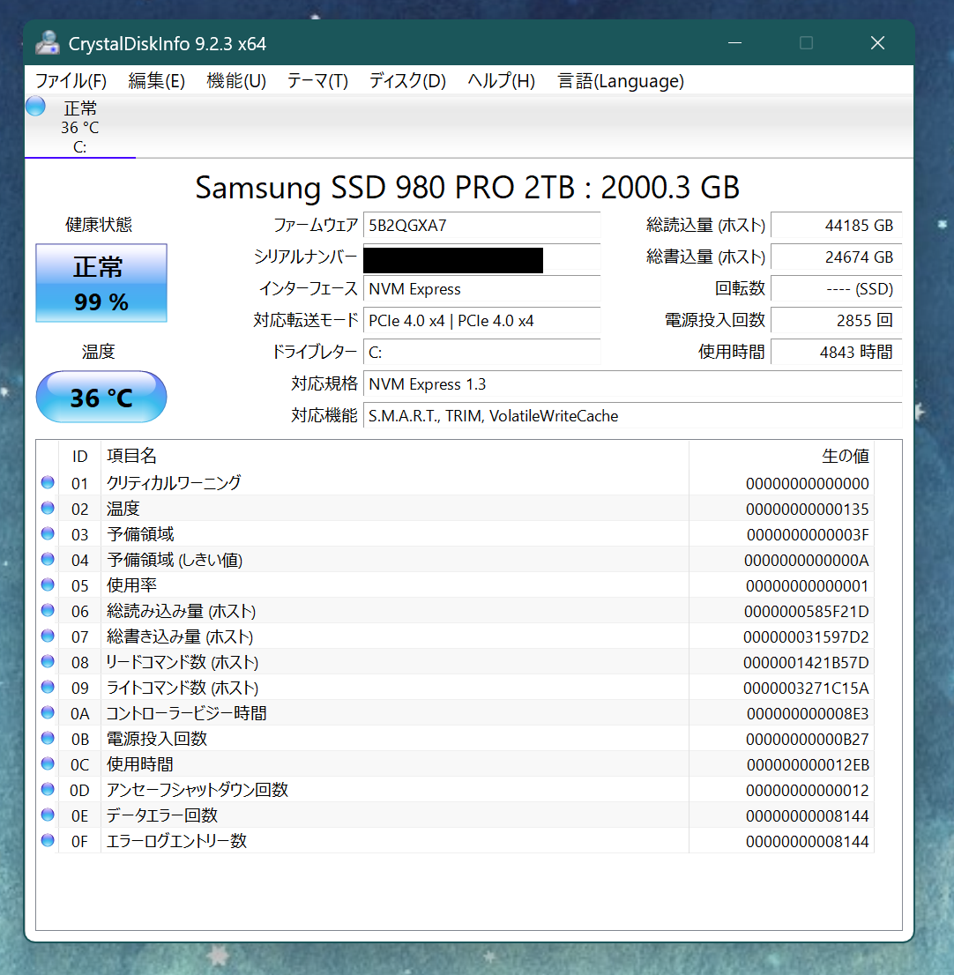Open the テーマ(T) menu
This screenshot has width=954, height=975.
coord(317,81)
